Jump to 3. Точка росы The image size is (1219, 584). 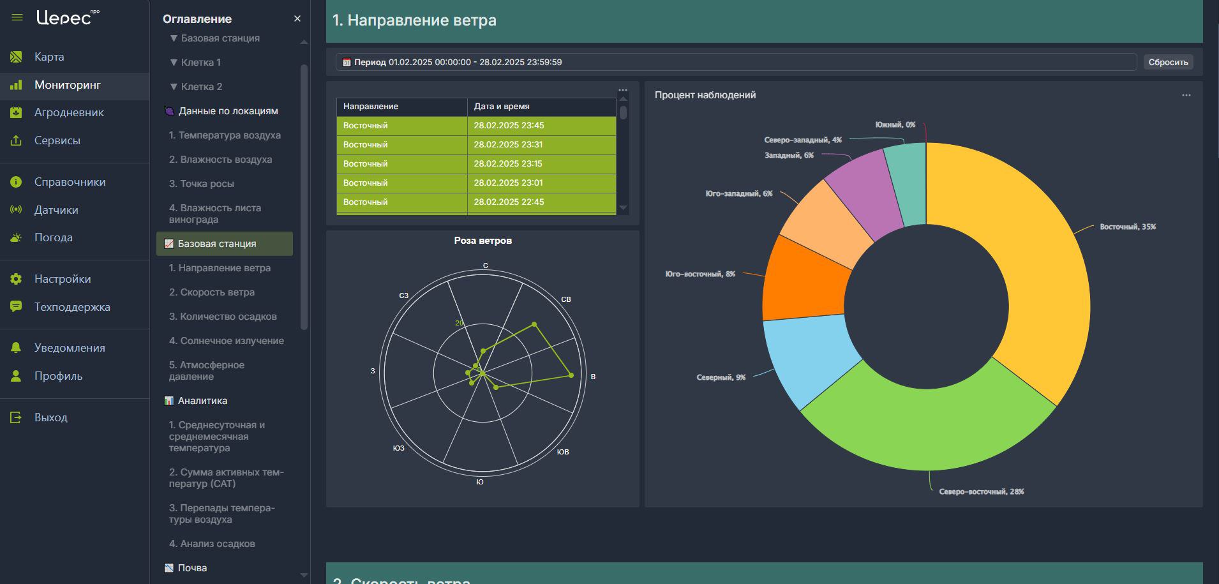[201, 184]
